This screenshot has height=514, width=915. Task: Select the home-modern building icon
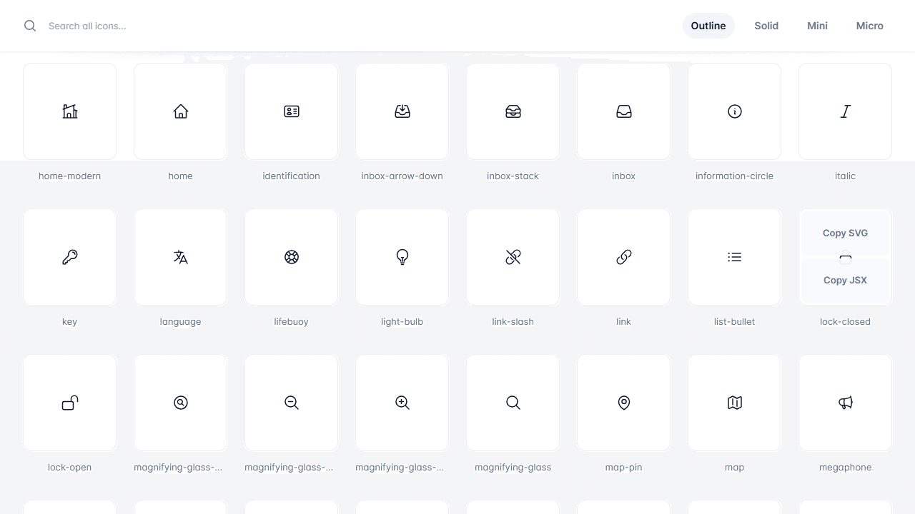69,111
